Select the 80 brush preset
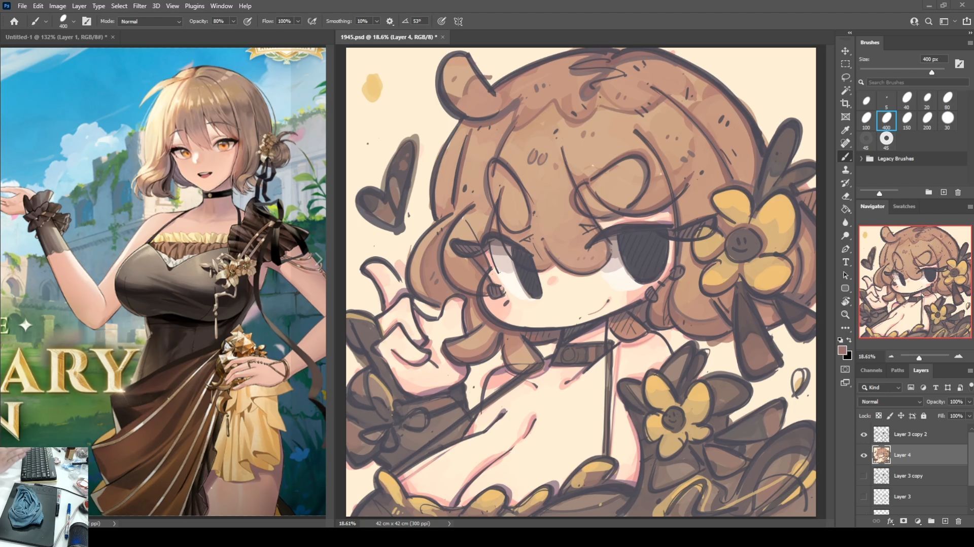Image resolution: width=974 pixels, height=547 pixels. click(x=947, y=100)
